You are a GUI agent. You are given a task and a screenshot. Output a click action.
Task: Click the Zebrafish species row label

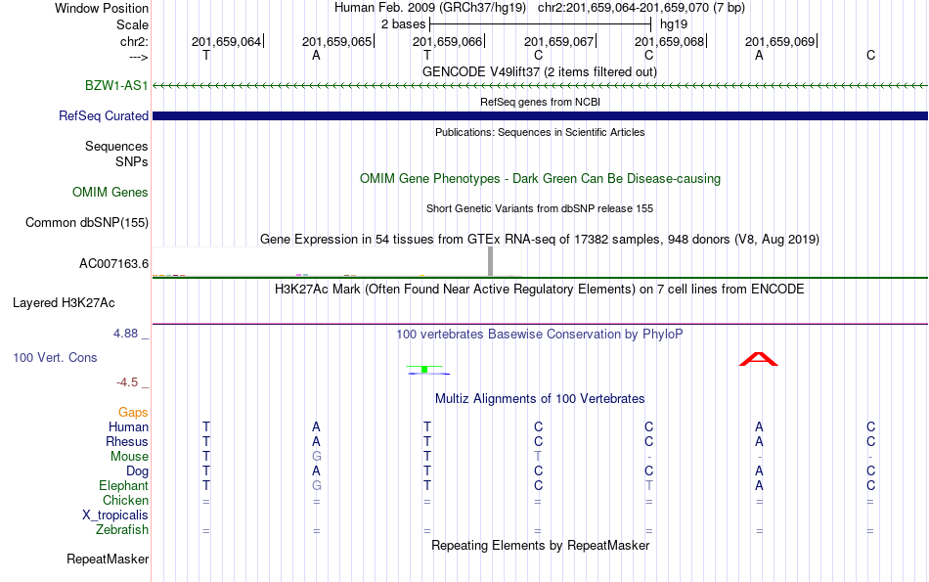pyautogui.click(x=122, y=529)
